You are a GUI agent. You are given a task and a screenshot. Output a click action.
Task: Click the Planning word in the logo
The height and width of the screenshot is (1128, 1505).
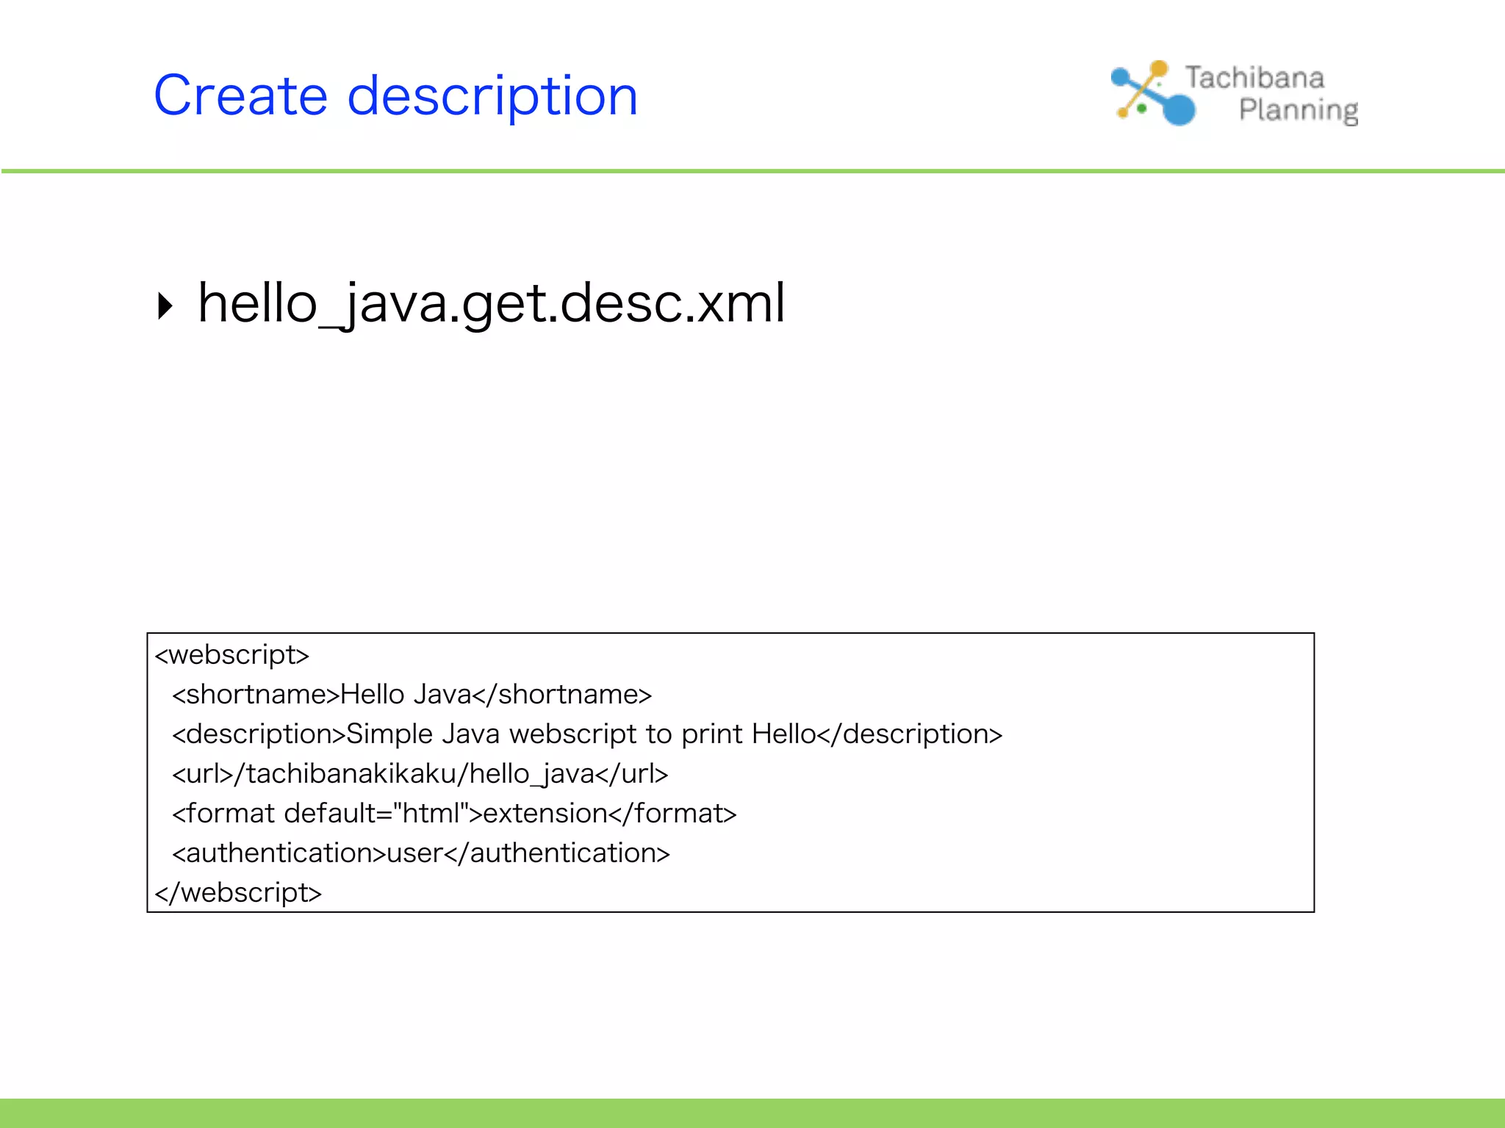(1298, 110)
